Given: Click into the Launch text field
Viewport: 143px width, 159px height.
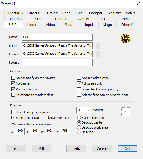Looking at the screenshot, I should [x=57, y=54].
